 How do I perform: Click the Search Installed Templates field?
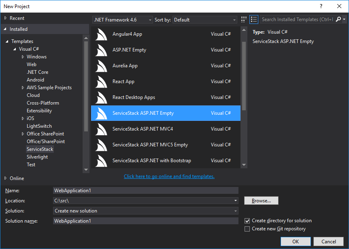tap(297, 19)
